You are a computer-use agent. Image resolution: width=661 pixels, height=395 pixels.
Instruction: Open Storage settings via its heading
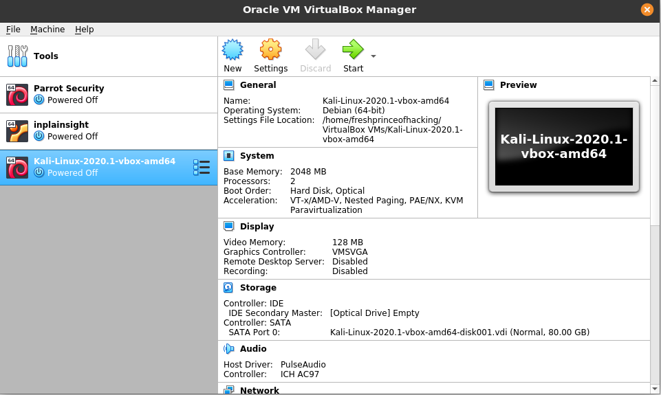(x=259, y=288)
